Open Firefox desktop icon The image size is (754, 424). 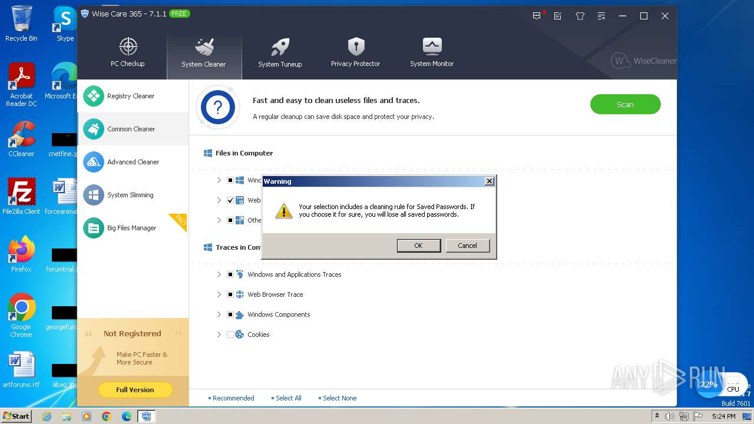tap(21, 254)
